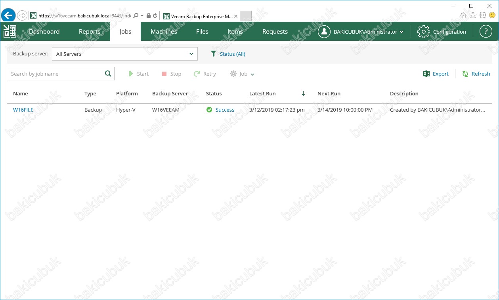Click the Veeam logo icon in header

10,31
